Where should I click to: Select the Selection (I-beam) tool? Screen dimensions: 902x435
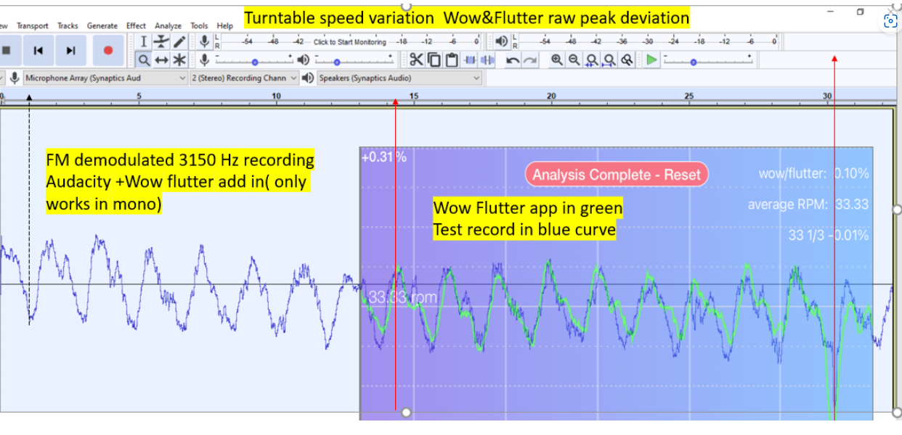[x=144, y=42]
